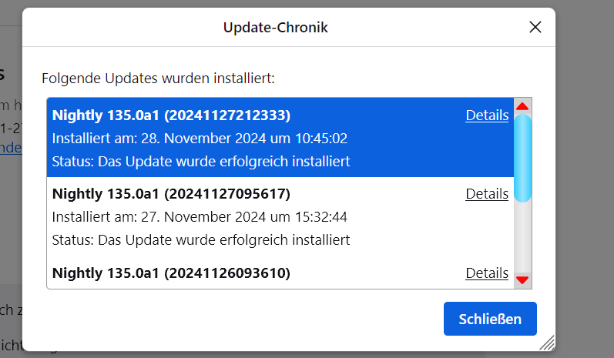Click the partially hidden link behind the dialog
The height and width of the screenshot is (358, 614).
click(11, 147)
